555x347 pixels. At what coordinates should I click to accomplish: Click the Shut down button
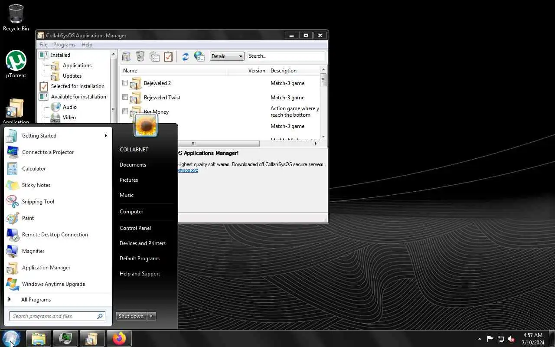(x=131, y=316)
